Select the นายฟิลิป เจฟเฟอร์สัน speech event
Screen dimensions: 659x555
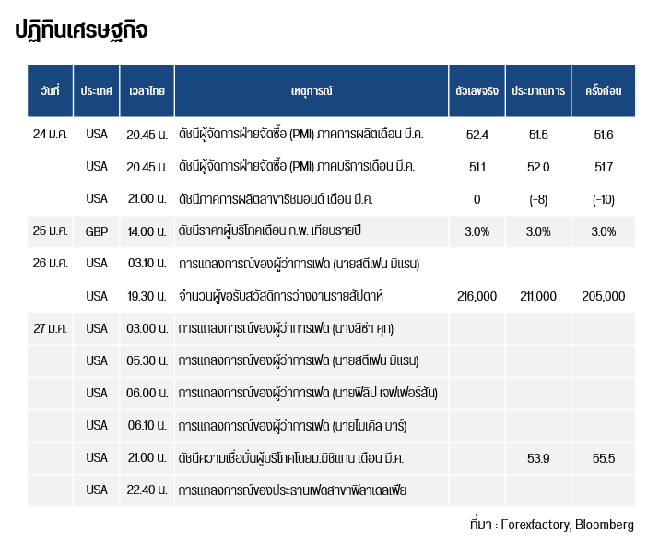[307, 394]
